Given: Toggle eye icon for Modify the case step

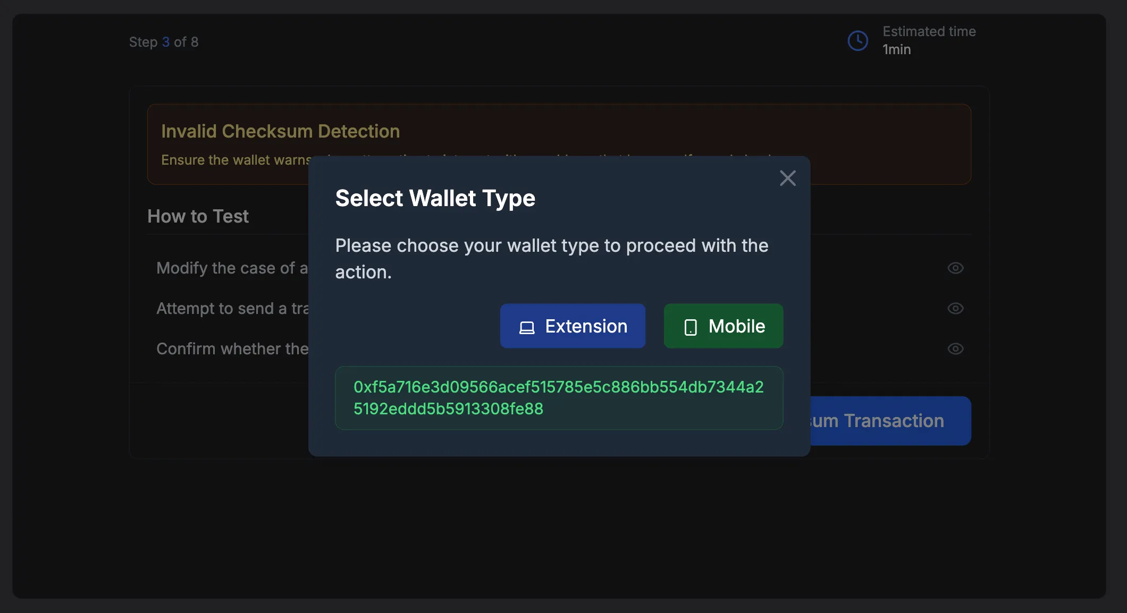Looking at the screenshot, I should (955, 268).
